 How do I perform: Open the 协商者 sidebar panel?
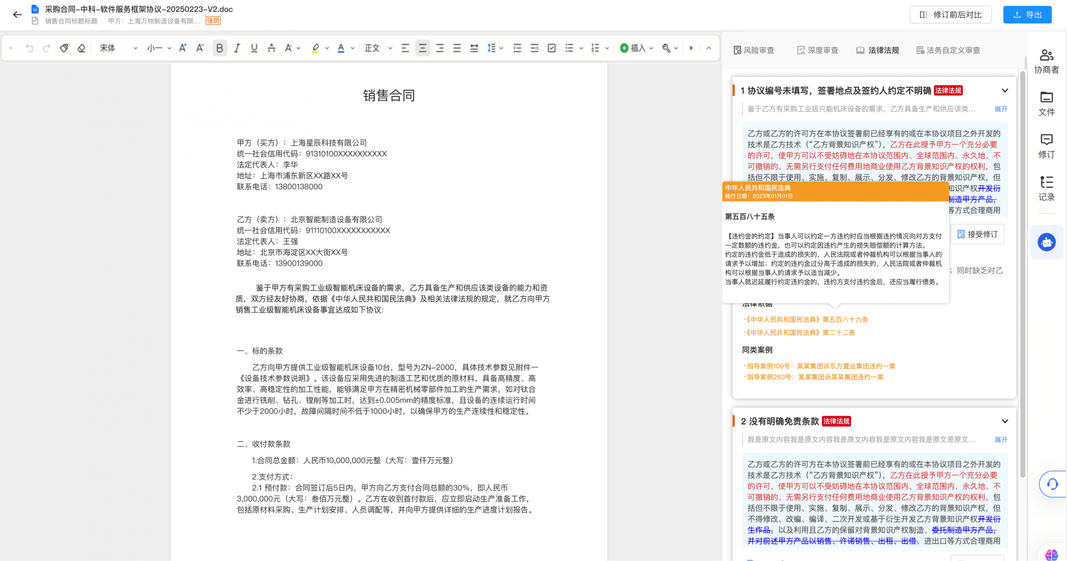tap(1046, 61)
